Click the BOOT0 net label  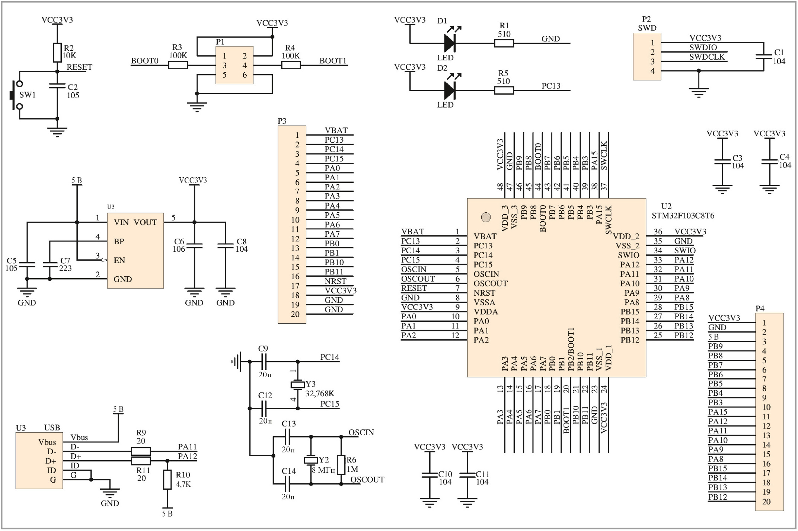tap(144, 61)
